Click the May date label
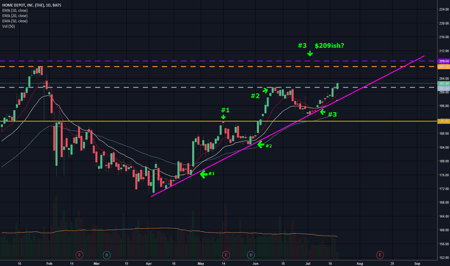This screenshot has height=266, width=450. (201, 264)
